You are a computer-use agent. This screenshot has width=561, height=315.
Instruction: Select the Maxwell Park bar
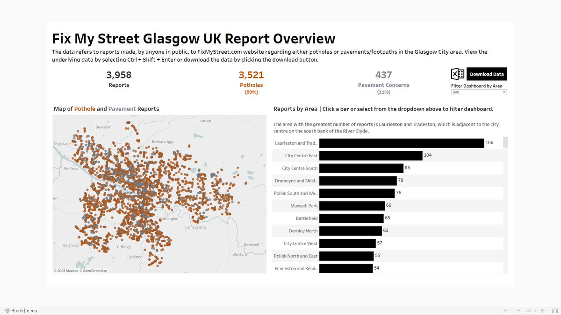(x=352, y=206)
